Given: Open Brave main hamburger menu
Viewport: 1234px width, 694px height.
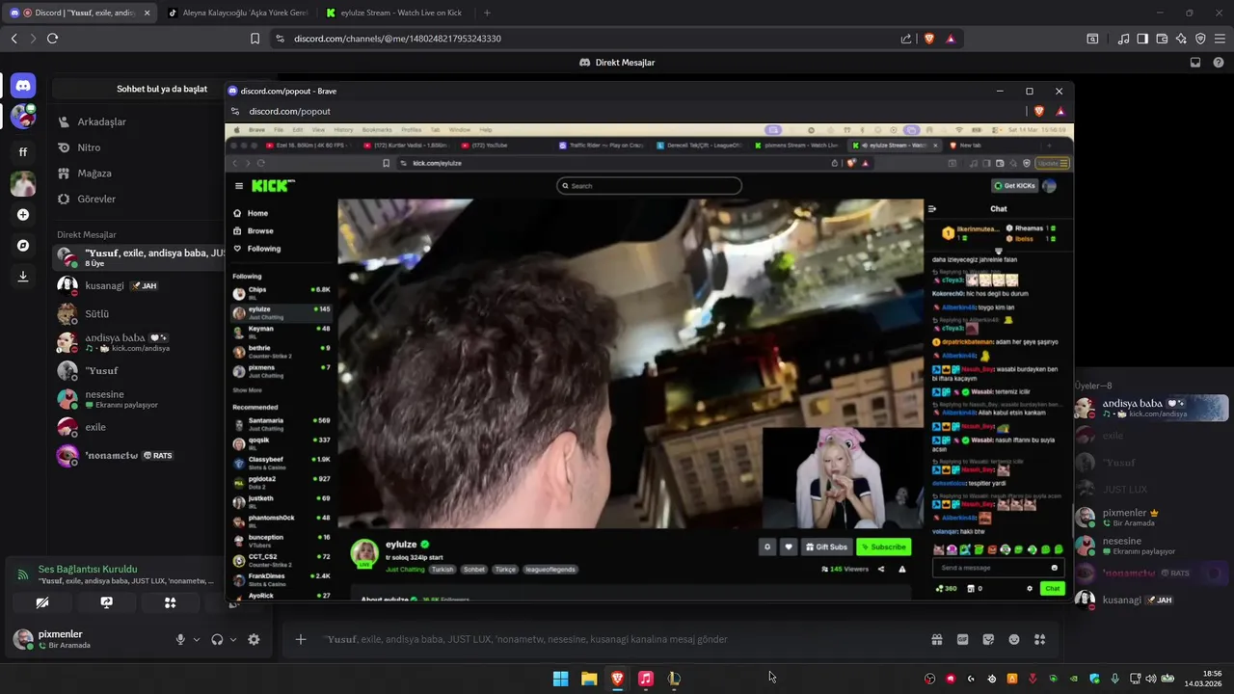Looking at the screenshot, I should (x=1220, y=39).
